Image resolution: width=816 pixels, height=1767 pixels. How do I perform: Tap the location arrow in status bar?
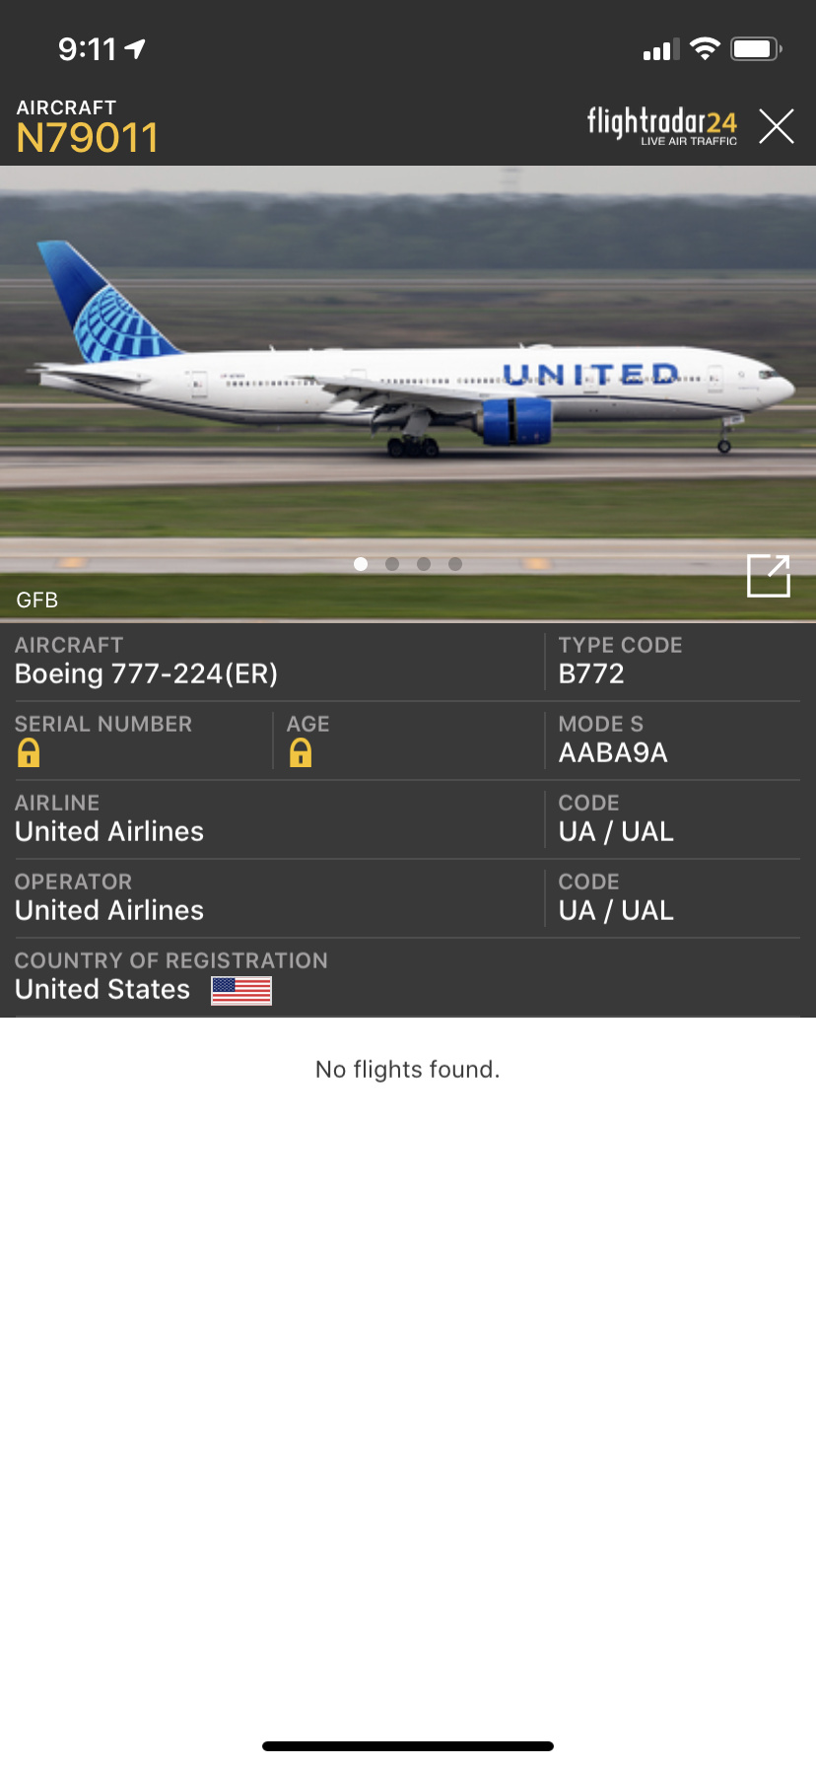pos(136,48)
